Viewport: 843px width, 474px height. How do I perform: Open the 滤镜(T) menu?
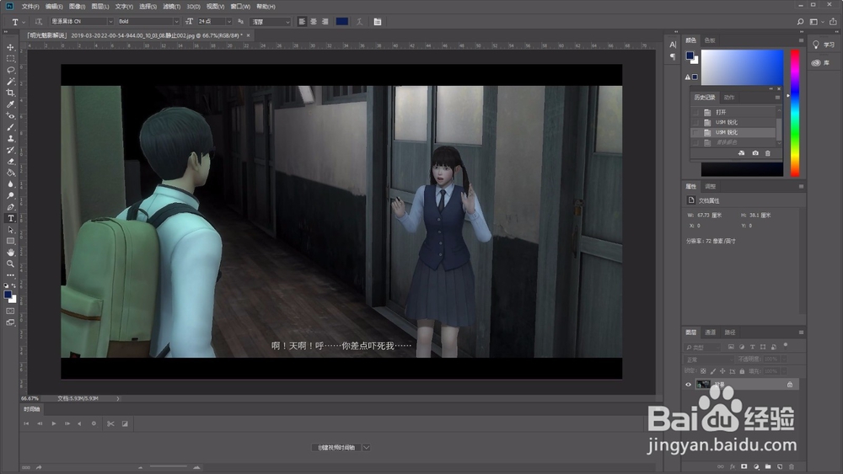(x=171, y=7)
